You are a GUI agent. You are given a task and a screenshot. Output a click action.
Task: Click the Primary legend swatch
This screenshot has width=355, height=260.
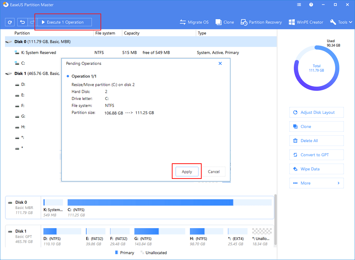pos(116,252)
